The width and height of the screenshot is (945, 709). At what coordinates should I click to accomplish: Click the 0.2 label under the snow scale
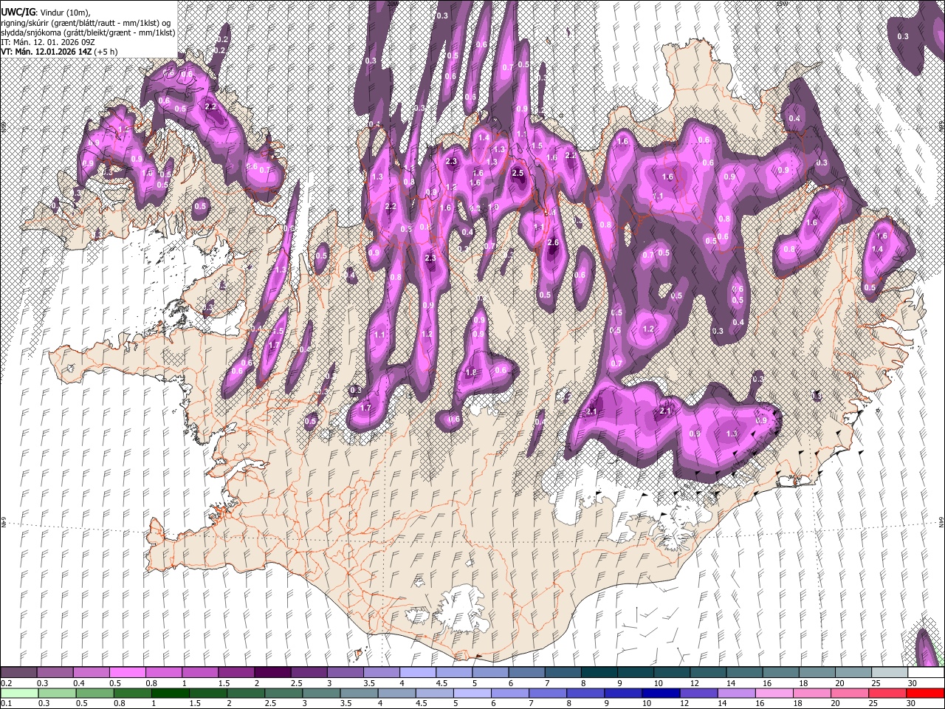tap(6, 683)
